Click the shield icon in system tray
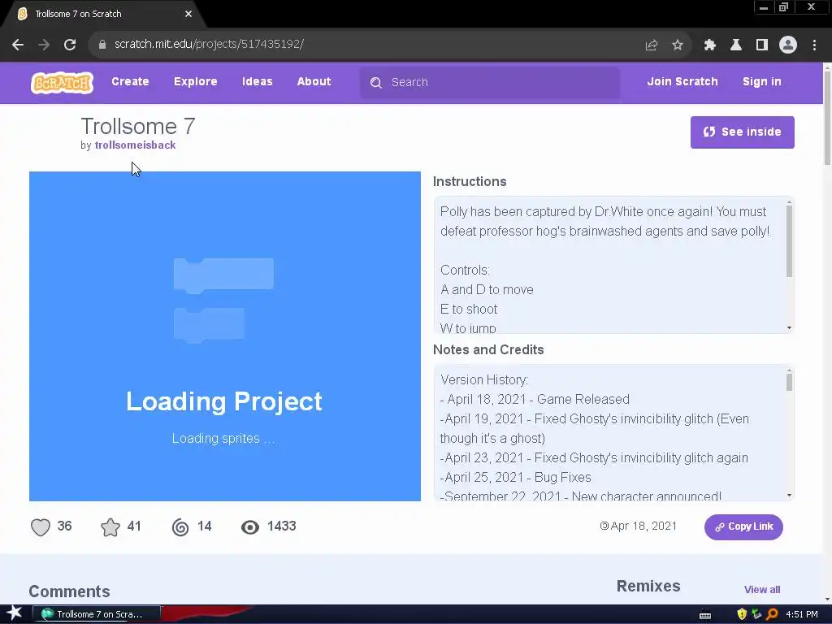The height and width of the screenshot is (624, 832). click(x=742, y=614)
